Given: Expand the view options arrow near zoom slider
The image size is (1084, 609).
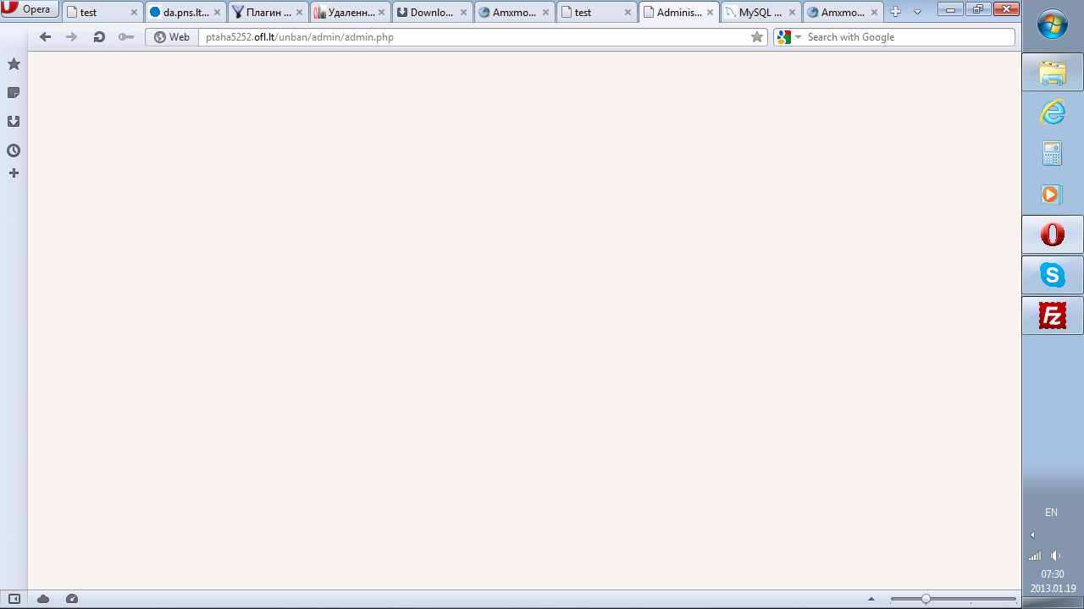Looking at the screenshot, I should 871,599.
